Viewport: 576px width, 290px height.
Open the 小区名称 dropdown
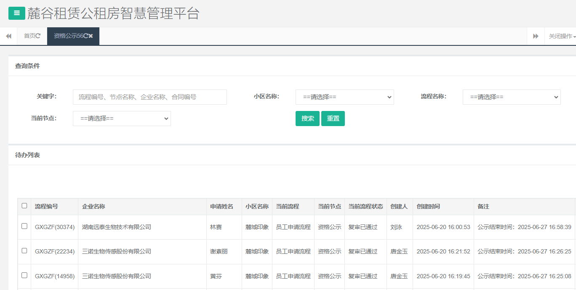pyautogui.click(x=344, y=97)
